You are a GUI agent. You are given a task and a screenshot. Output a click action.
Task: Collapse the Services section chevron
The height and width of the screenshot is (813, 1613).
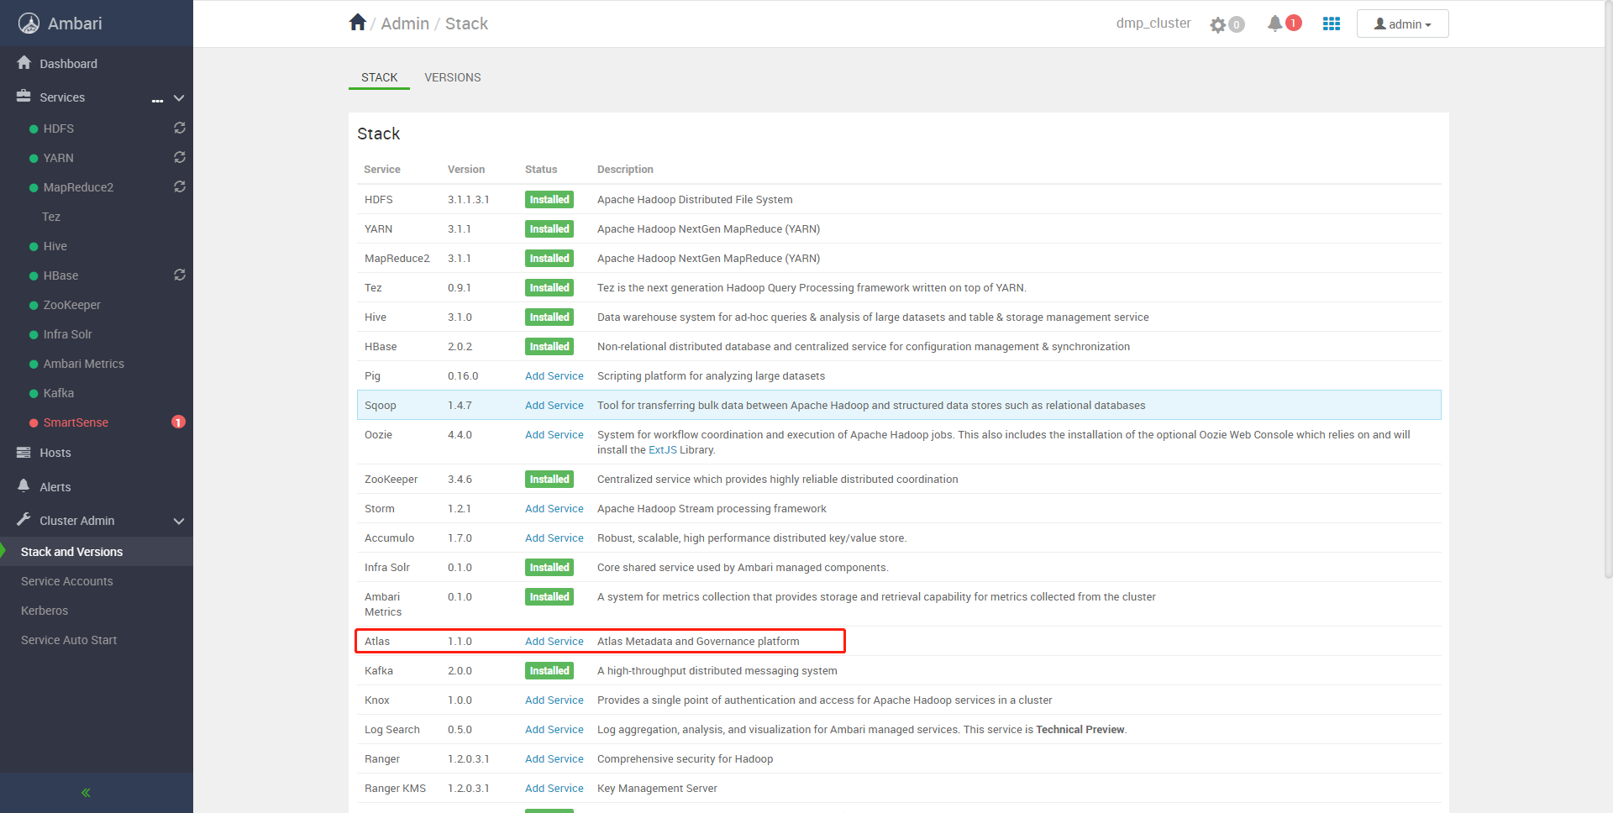179,98
